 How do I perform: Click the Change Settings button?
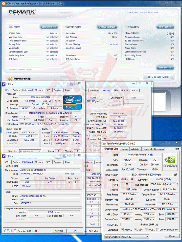click(x=107, y=27)
